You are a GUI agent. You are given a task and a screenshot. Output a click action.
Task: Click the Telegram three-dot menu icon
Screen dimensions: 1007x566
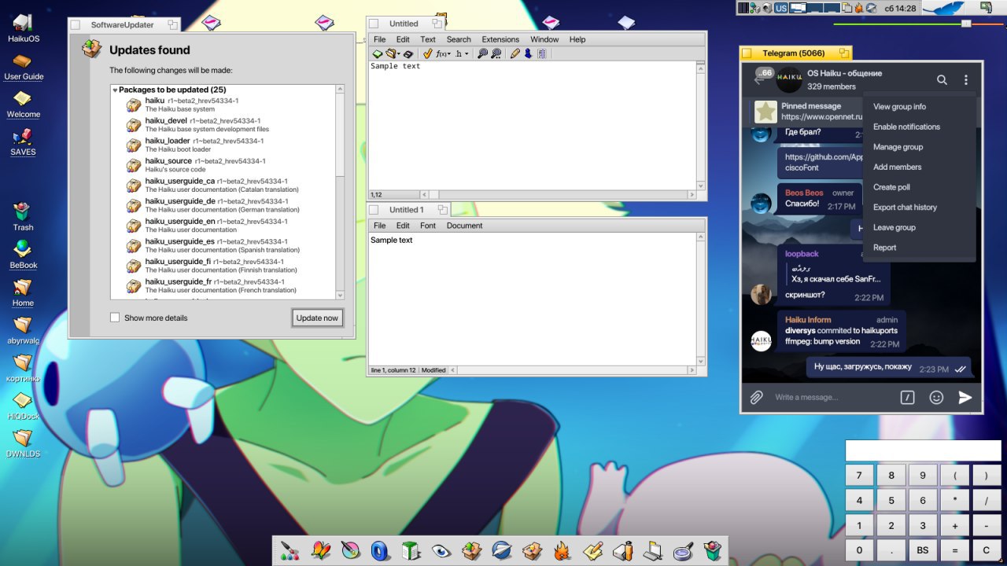[966, 79]
